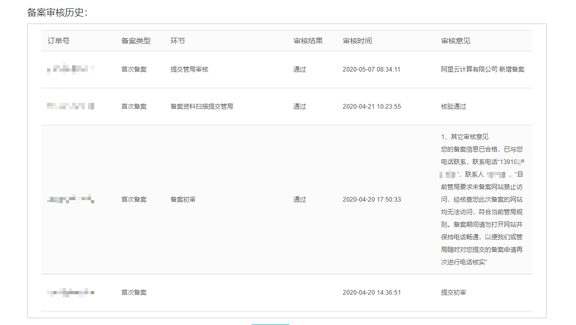Select the 2020-04-20 17:50:33 review time
Screen dimensions: 576x325
pyautogui.click(x=371, y=199)
